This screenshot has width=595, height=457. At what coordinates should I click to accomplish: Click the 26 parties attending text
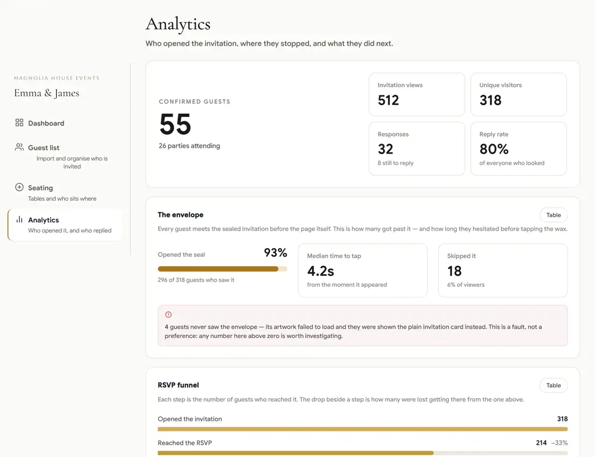coord(189,146)
